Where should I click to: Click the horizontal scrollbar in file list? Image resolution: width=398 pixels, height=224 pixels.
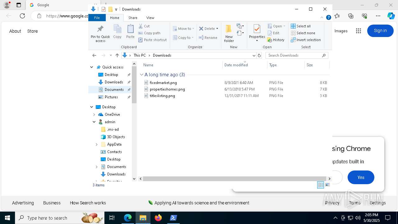[235, 179]
